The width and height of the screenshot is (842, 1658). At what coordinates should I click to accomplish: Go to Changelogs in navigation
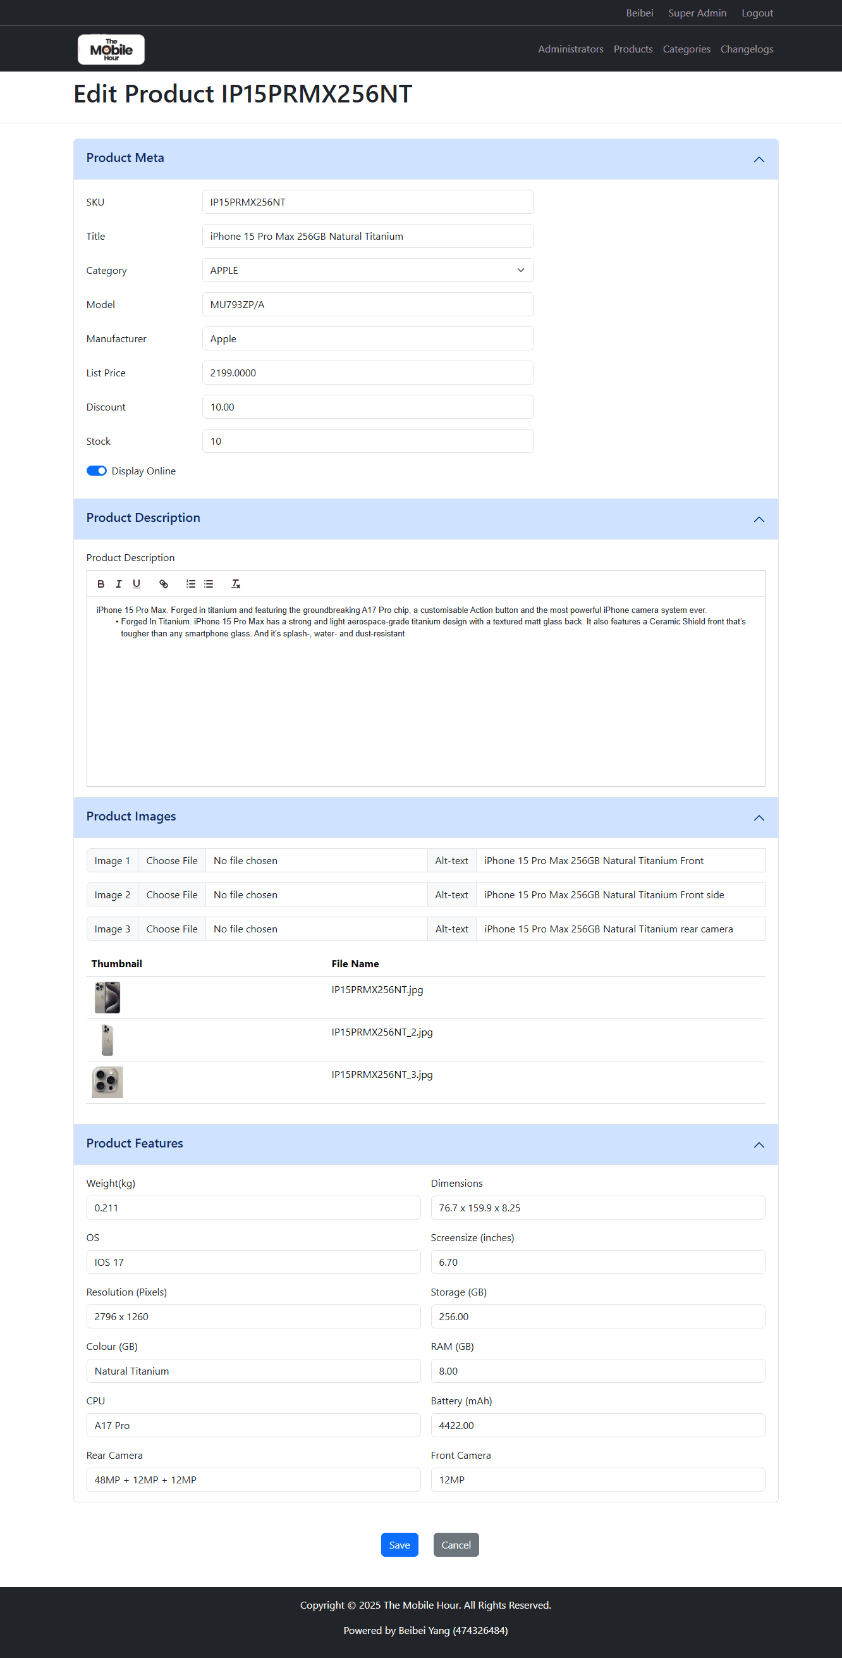coord(746,49)
